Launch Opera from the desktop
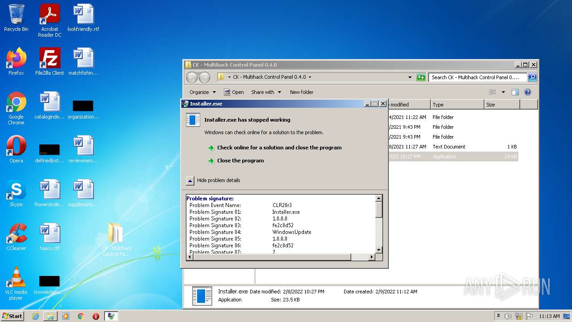The height and width of the screenshot is (322, 572). 16,149
